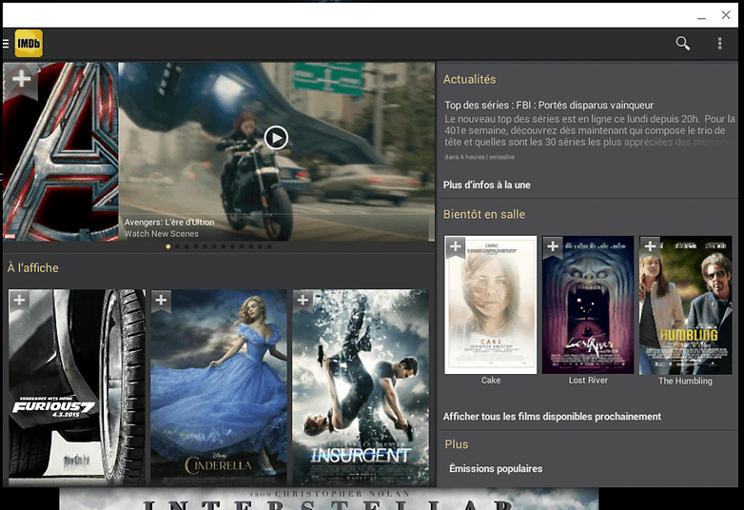744x510 pixels.
Task: Close the IMDb window
Action: [726, 15]
